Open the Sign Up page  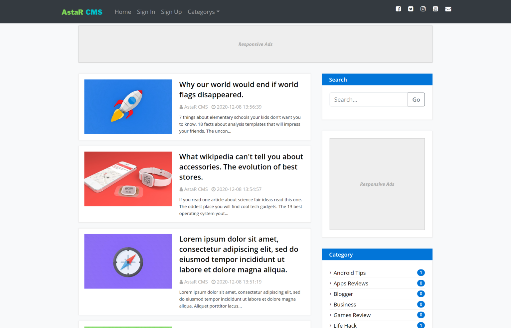point(171,12)
